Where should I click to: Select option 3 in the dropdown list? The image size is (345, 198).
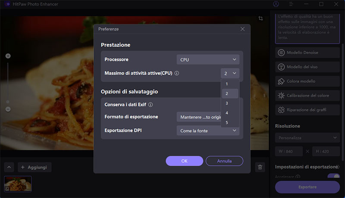pos(230,103)
